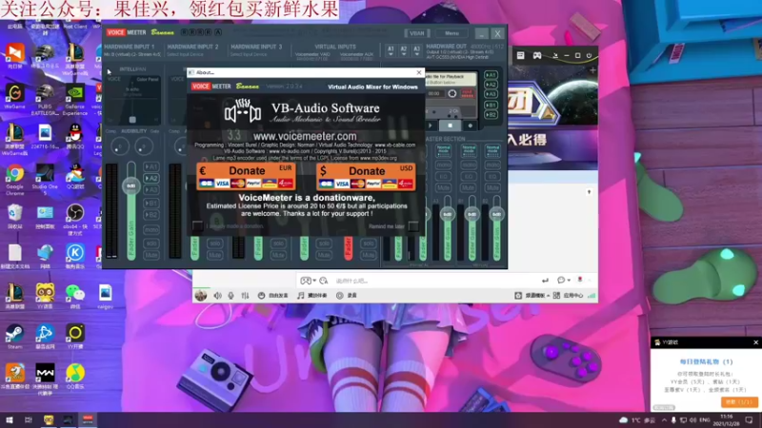Click the USD Donate button
This screenshot has width=762, height=428.
(x=366, y=177)
